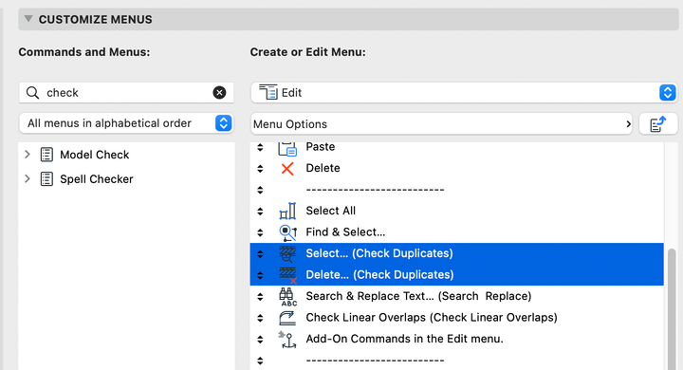Click the Spell Checker menu icon
Image resolution: width=683 pixels, height=370 pixels.
coord(46,178)
